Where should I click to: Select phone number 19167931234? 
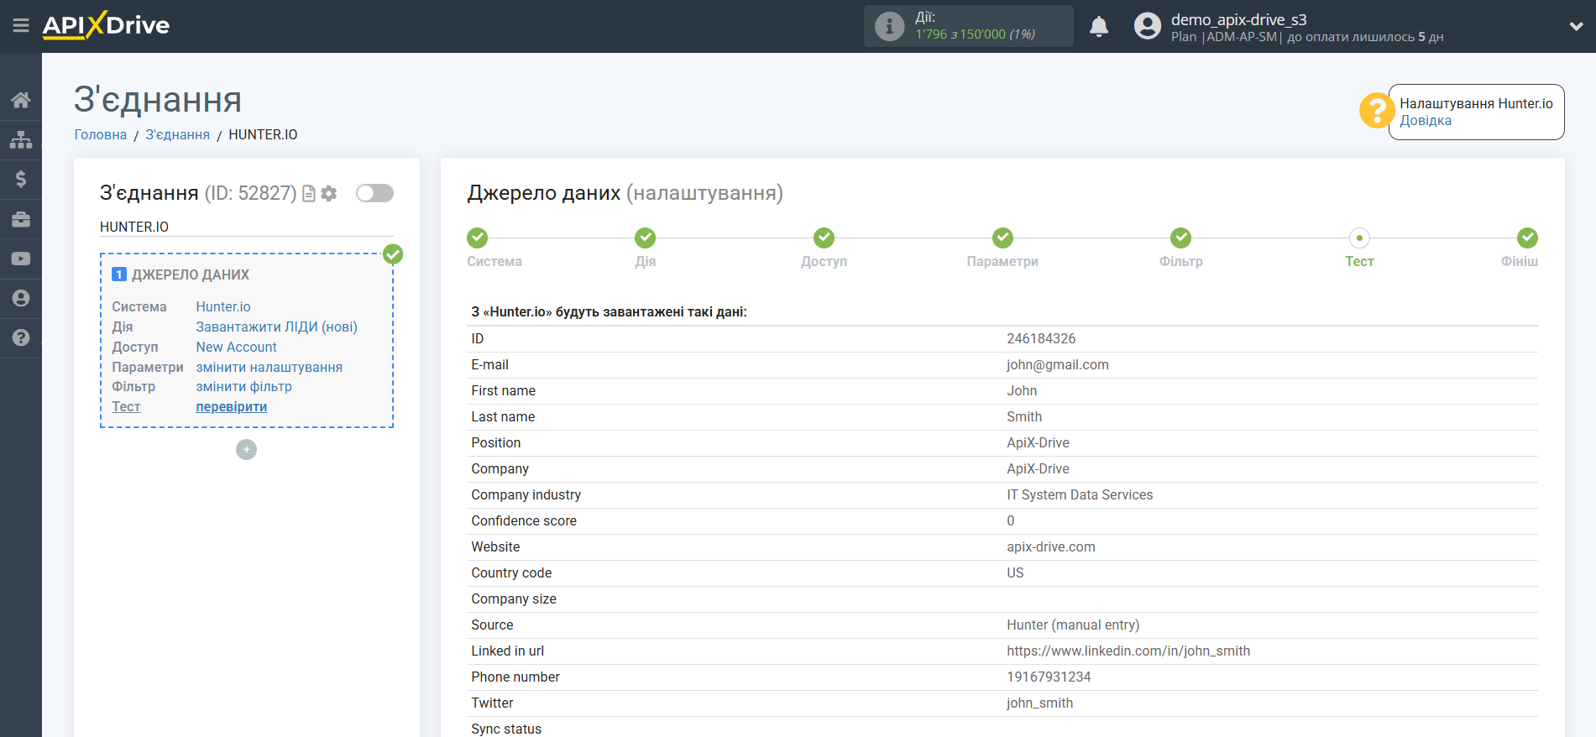point(1049,677)
